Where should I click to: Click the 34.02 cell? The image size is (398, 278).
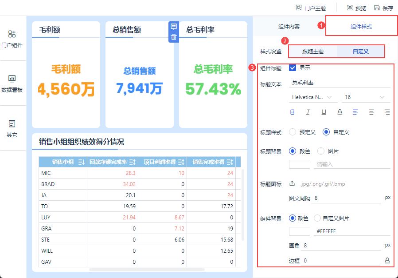click(x=113, y=184)
